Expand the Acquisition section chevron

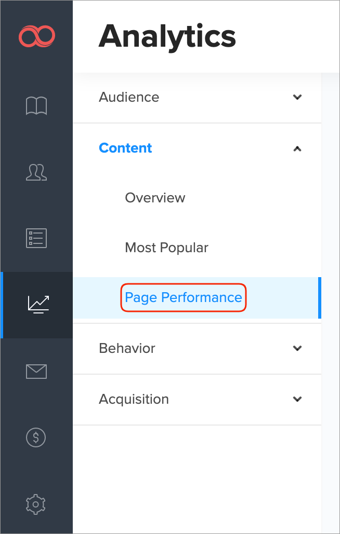(x=297, y=399)
